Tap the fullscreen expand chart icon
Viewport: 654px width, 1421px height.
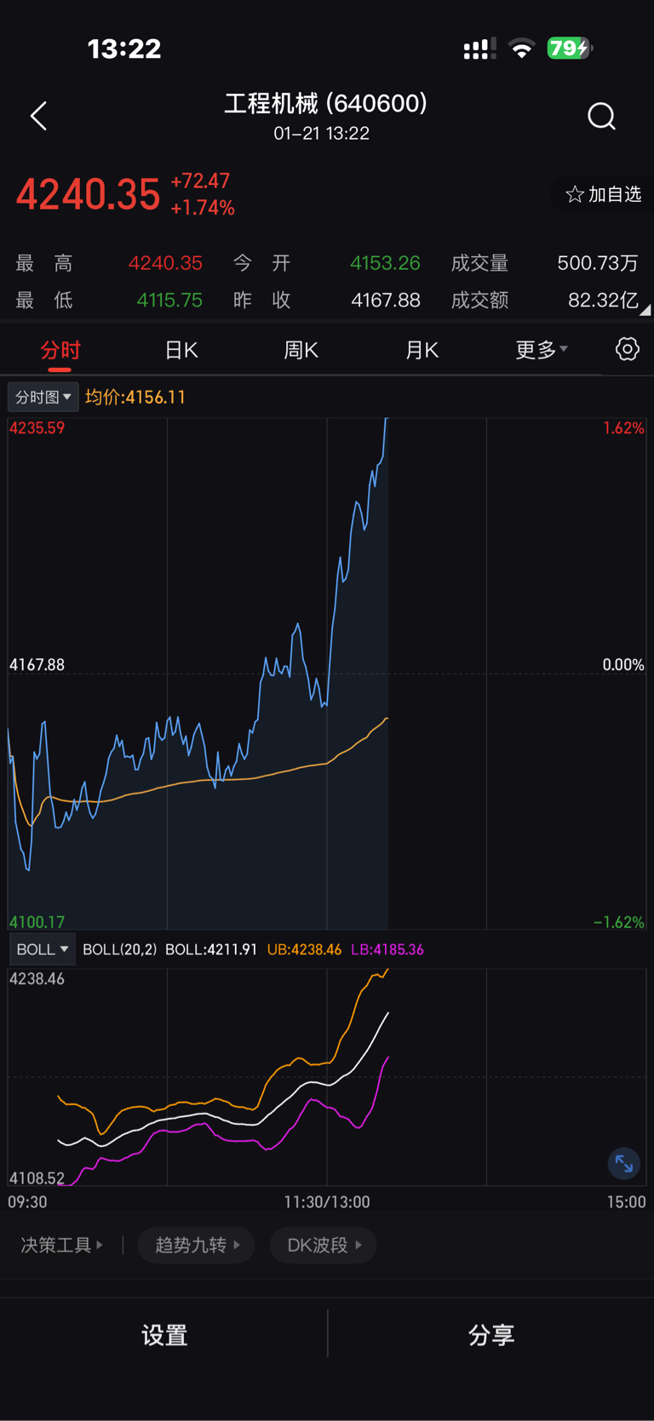[x=624, y=1164]
